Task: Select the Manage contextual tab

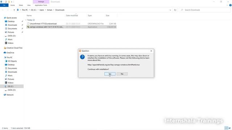Action: (x=41, y=1)
